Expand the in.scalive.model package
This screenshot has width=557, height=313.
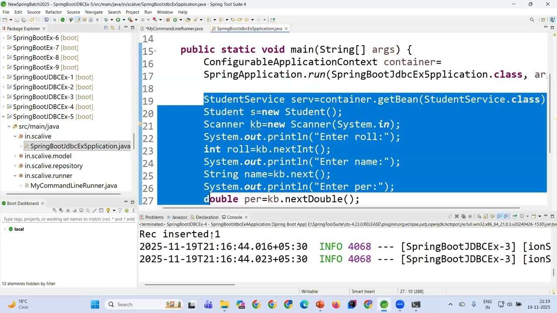click(x=15, y=156)
